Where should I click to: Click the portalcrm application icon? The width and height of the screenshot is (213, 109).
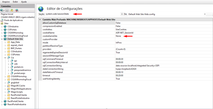click(x=12, y=67)
